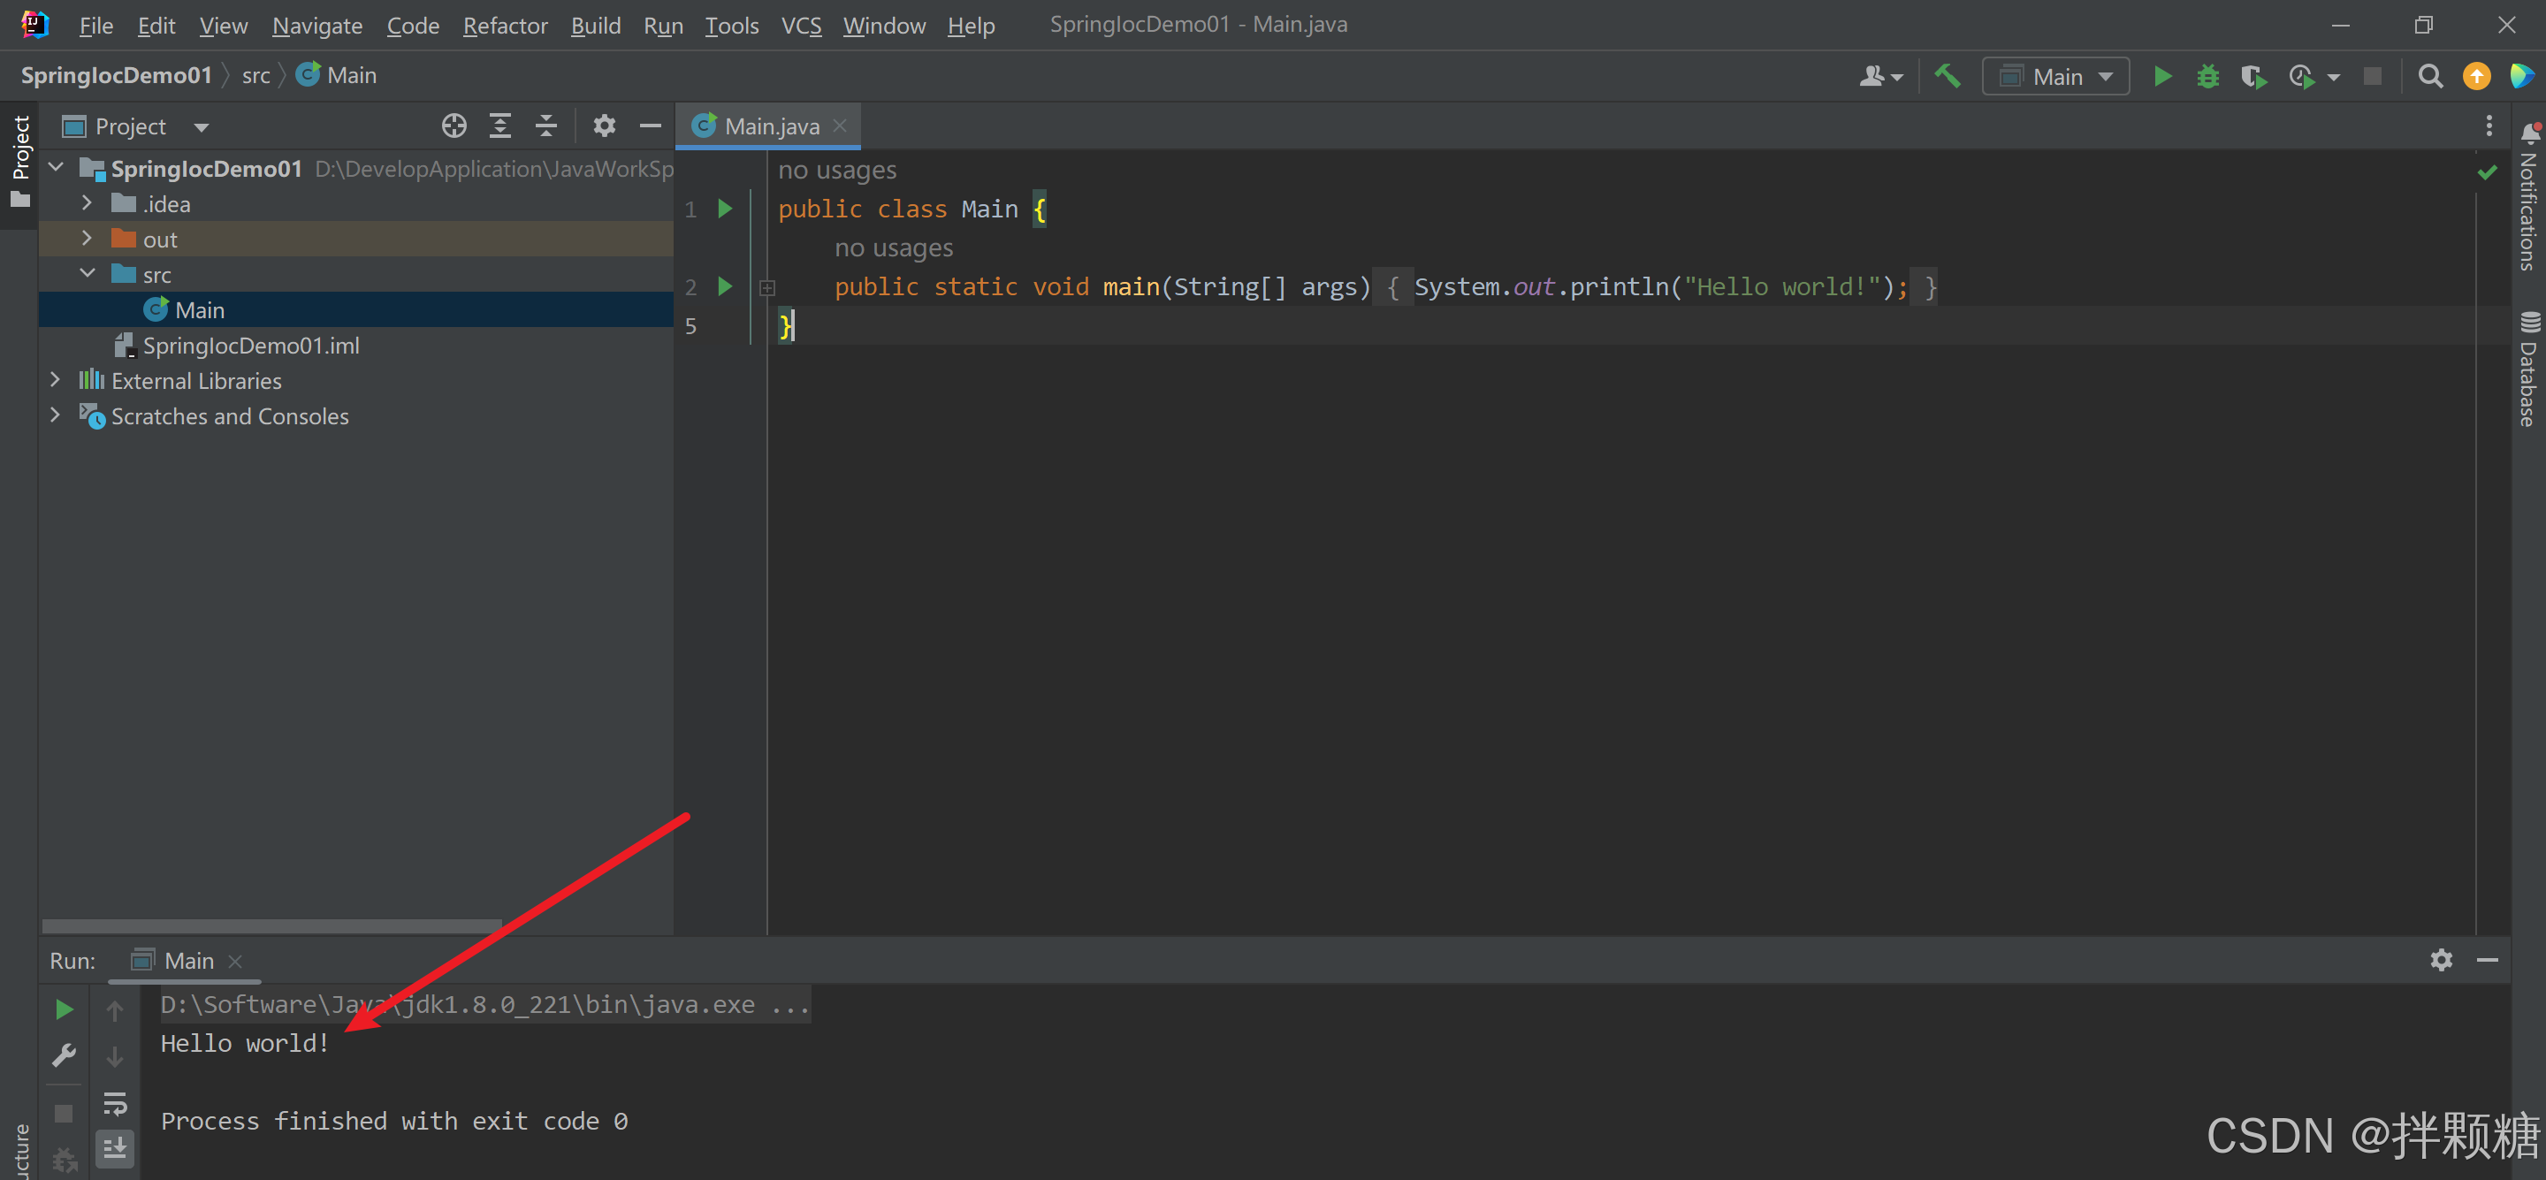
Task: Open the Refactor menu
Action: (x=504, y=26)
